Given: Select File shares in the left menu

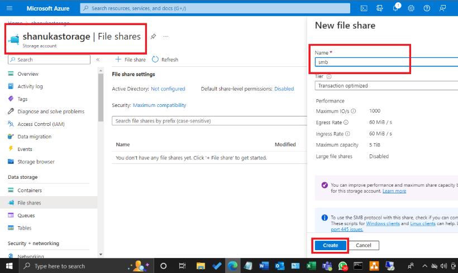Looking at the screenshot, I should coord(29,203).
